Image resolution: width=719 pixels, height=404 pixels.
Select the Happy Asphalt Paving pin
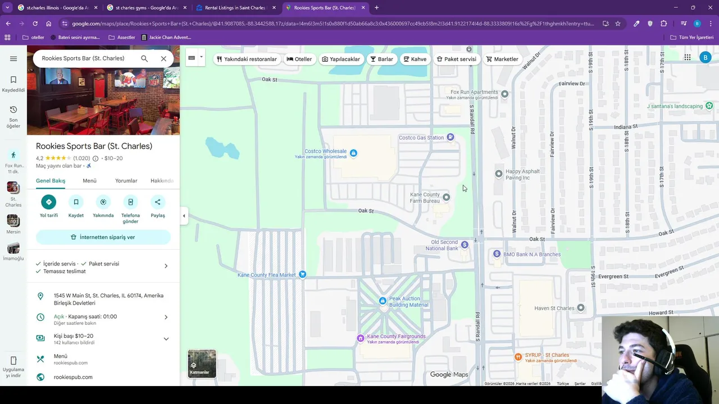coord(498,174)
